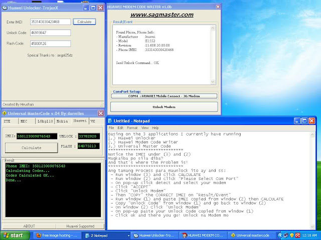Screen dimensions: 321x240
Task: Click the ABOUT button in Universal MasterCode
Action: 29,226
